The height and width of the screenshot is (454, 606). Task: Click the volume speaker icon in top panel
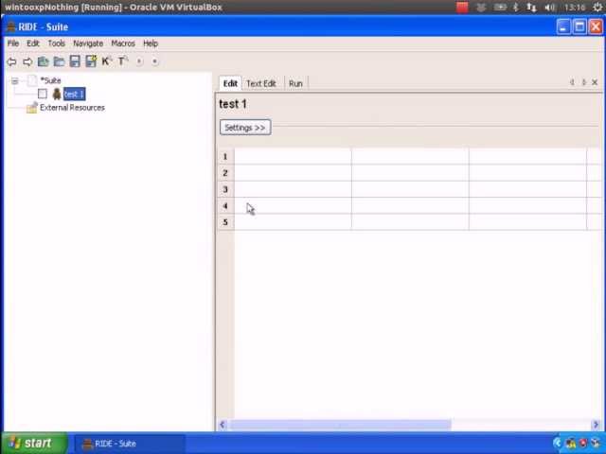tap(549, 8)
